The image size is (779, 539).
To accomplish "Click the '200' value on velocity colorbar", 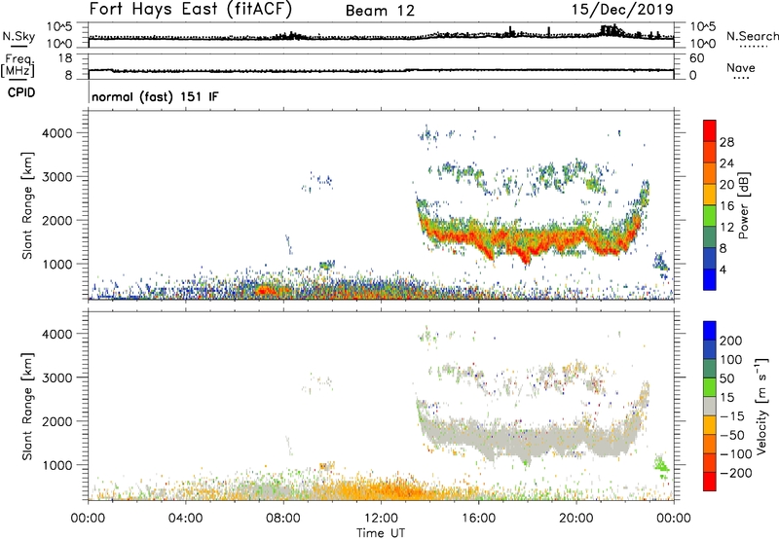I will point(731,341).
